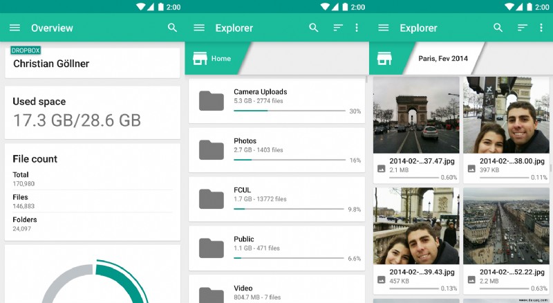
Task: Tap file name 2014-02-...38.00.jpg
Action: click(x=512, y=161)
